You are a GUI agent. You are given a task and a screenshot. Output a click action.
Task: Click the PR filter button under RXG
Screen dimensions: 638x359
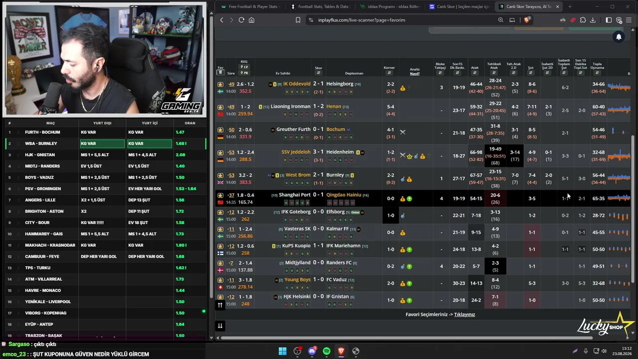244,73
